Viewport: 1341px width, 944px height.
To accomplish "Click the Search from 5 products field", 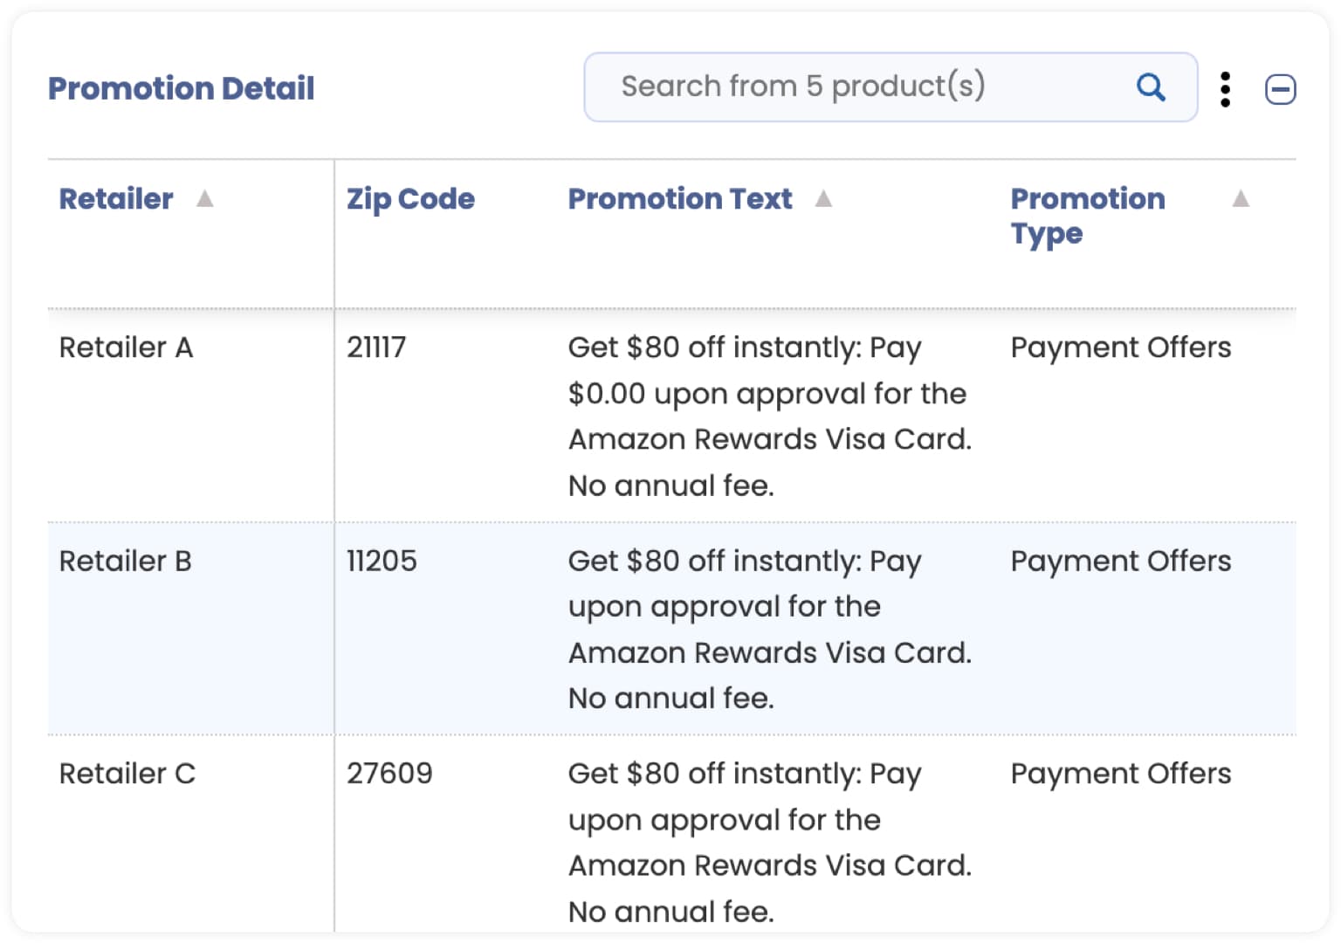I will click(873, 86).
